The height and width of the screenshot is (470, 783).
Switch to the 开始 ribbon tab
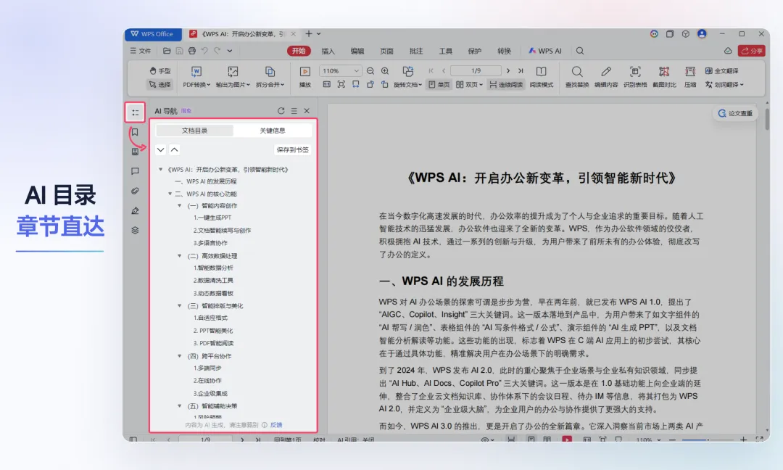tap(299, 51)
